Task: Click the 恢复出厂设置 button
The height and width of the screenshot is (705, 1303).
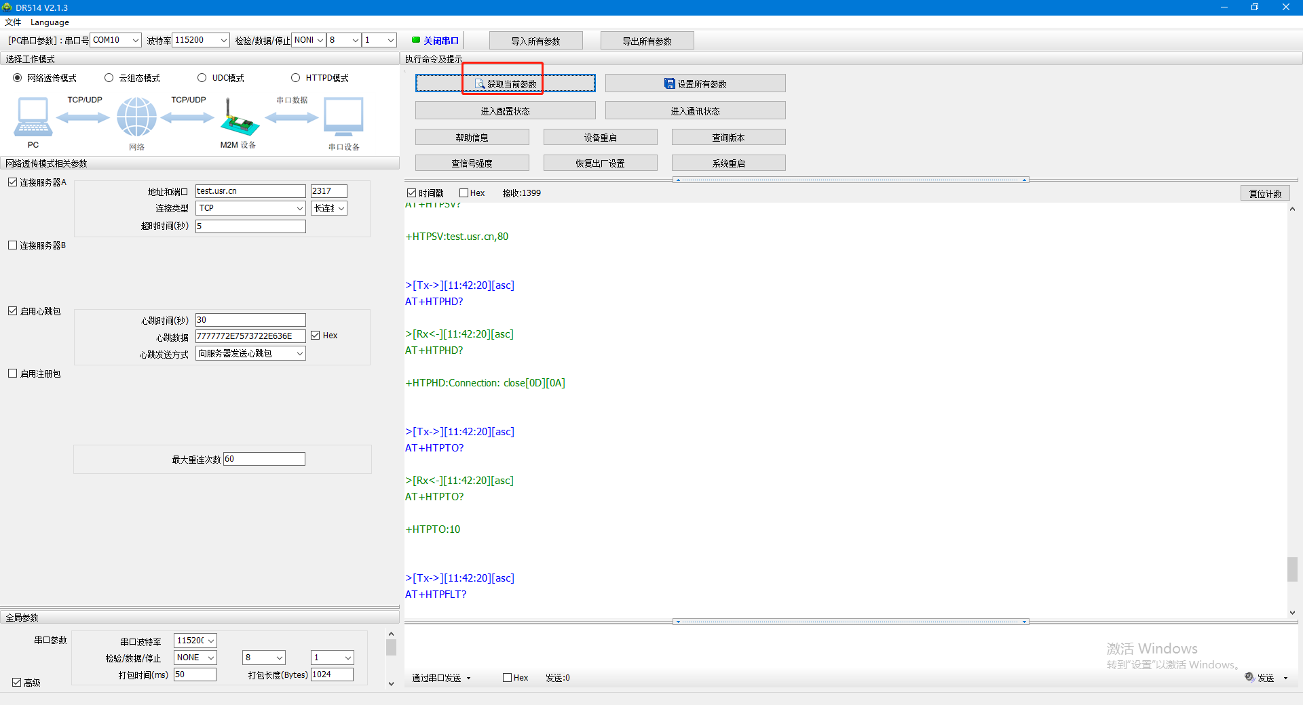Action: (600, 163)
